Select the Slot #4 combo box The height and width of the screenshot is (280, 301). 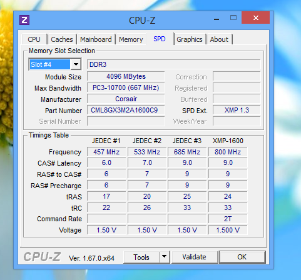[55, 64]
